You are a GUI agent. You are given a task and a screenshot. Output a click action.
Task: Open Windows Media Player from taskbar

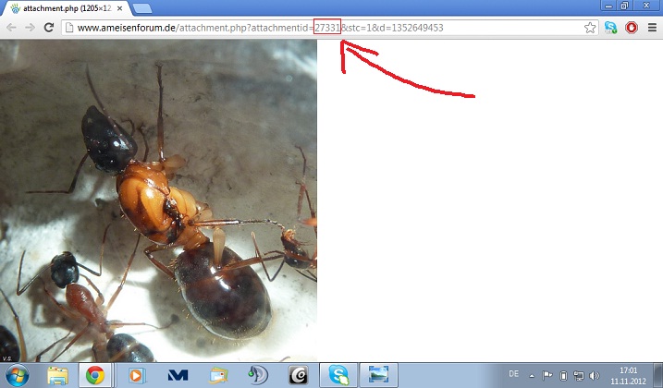[x=137, y=375]
